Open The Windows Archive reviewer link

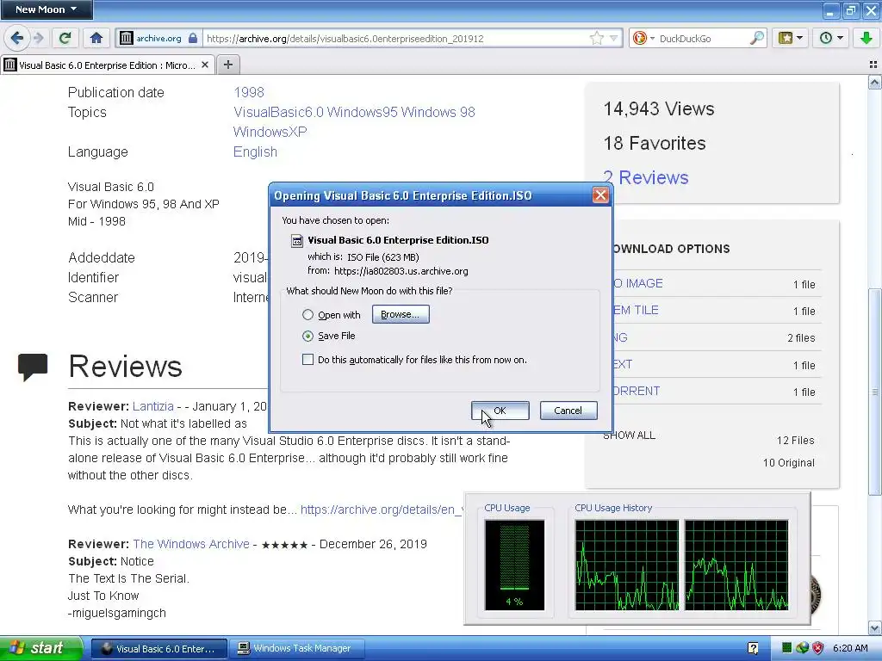click(x=191, y=544)
